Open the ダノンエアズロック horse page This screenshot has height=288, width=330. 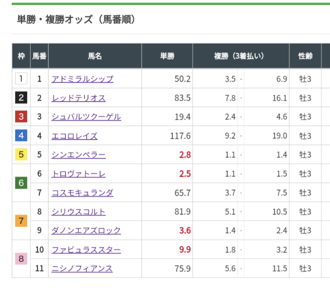tap(86, 230)
